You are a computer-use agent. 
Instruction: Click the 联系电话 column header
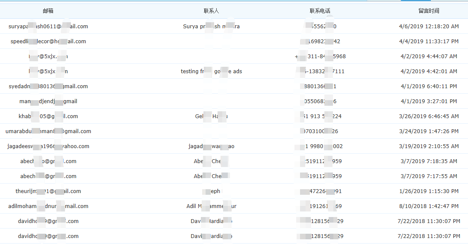pos(320,11)
